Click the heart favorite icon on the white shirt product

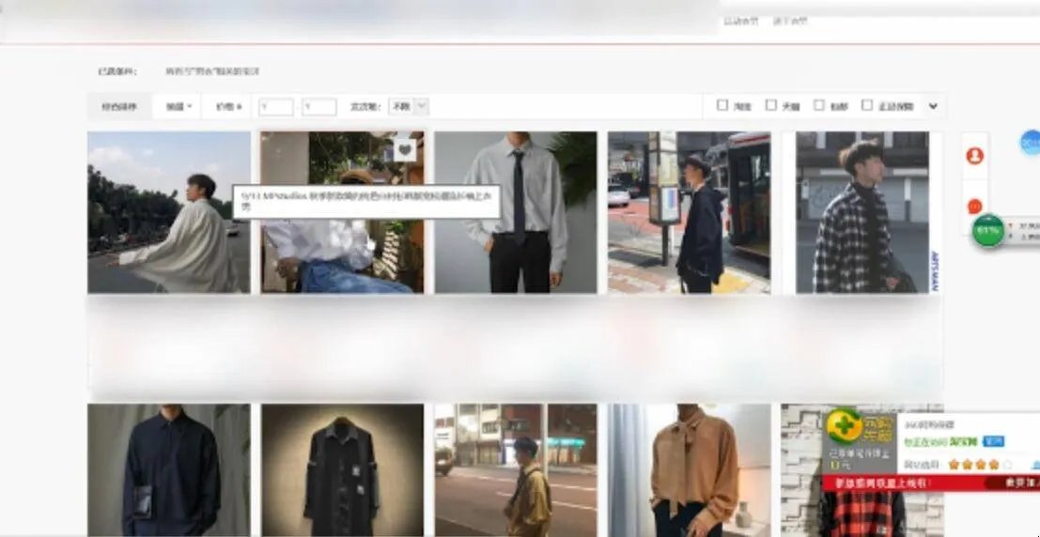(405, 150)
